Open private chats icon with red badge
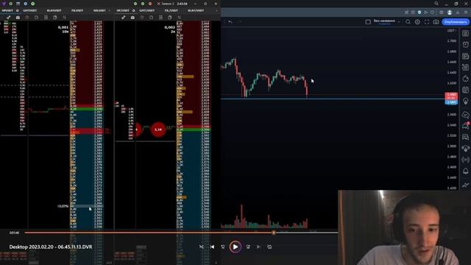471x265 pixels. point(466,126)
